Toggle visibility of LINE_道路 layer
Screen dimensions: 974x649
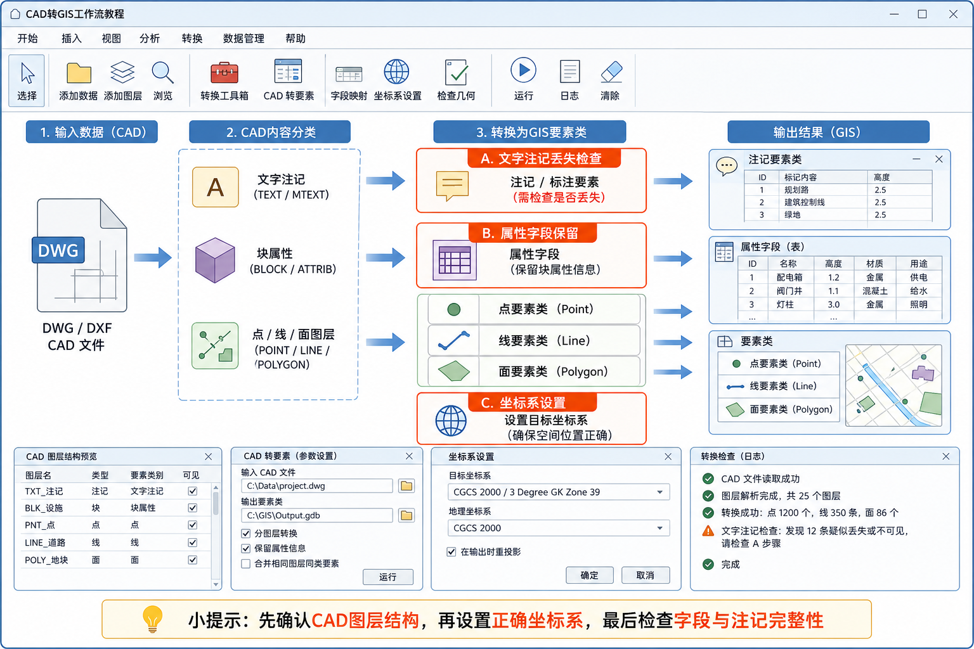point(193,543)
